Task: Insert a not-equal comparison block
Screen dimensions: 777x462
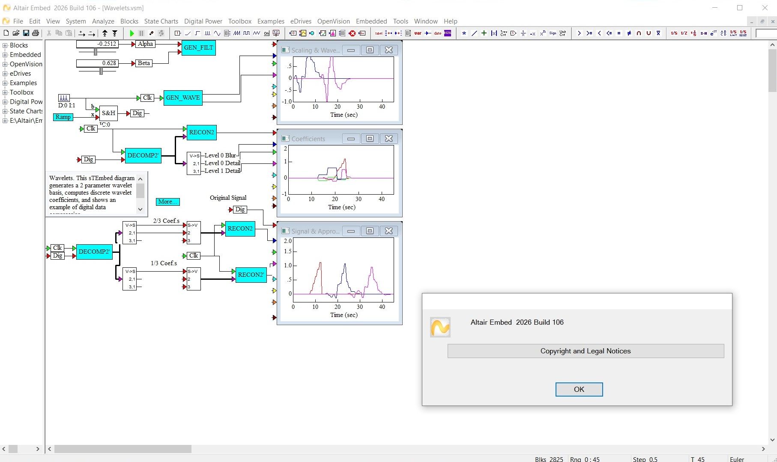Action: tap(628, 33)
